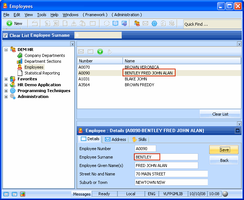The image size is (244, 200).
Task: Click the colorful squares status bar icon
Action: pos(23,194)
